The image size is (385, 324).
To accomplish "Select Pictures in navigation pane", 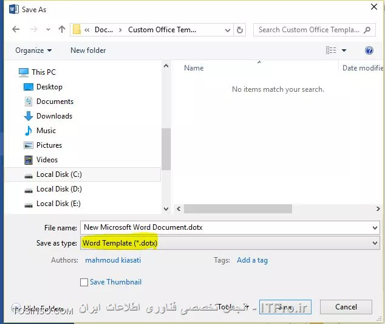I will 43,145.
